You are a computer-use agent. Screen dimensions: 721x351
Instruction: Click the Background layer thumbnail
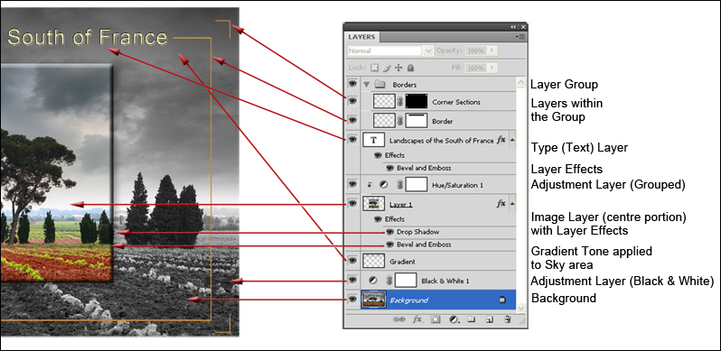373,300
